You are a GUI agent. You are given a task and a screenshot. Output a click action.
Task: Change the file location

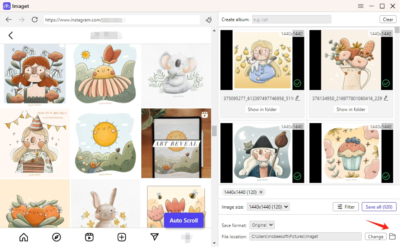pos(376,236)
